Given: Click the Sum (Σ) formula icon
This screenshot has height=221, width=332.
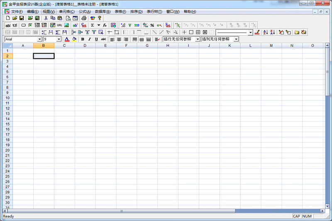Looking at the screenshot, I should click(93, 25).
